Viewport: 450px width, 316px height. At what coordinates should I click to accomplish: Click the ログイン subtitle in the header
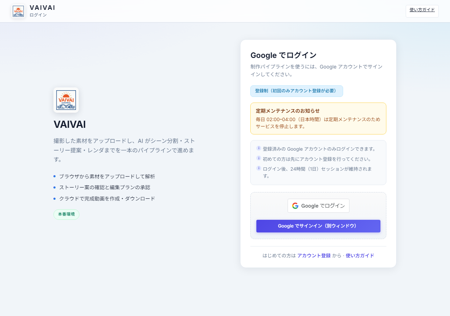coord(38,15)
